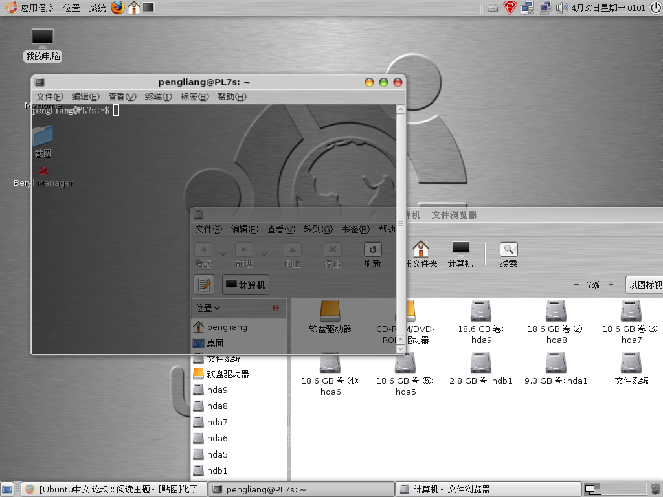Open terminal 编辑 menu
The height and width of the screenshot is (497, 663).
[x=85, y=97]
